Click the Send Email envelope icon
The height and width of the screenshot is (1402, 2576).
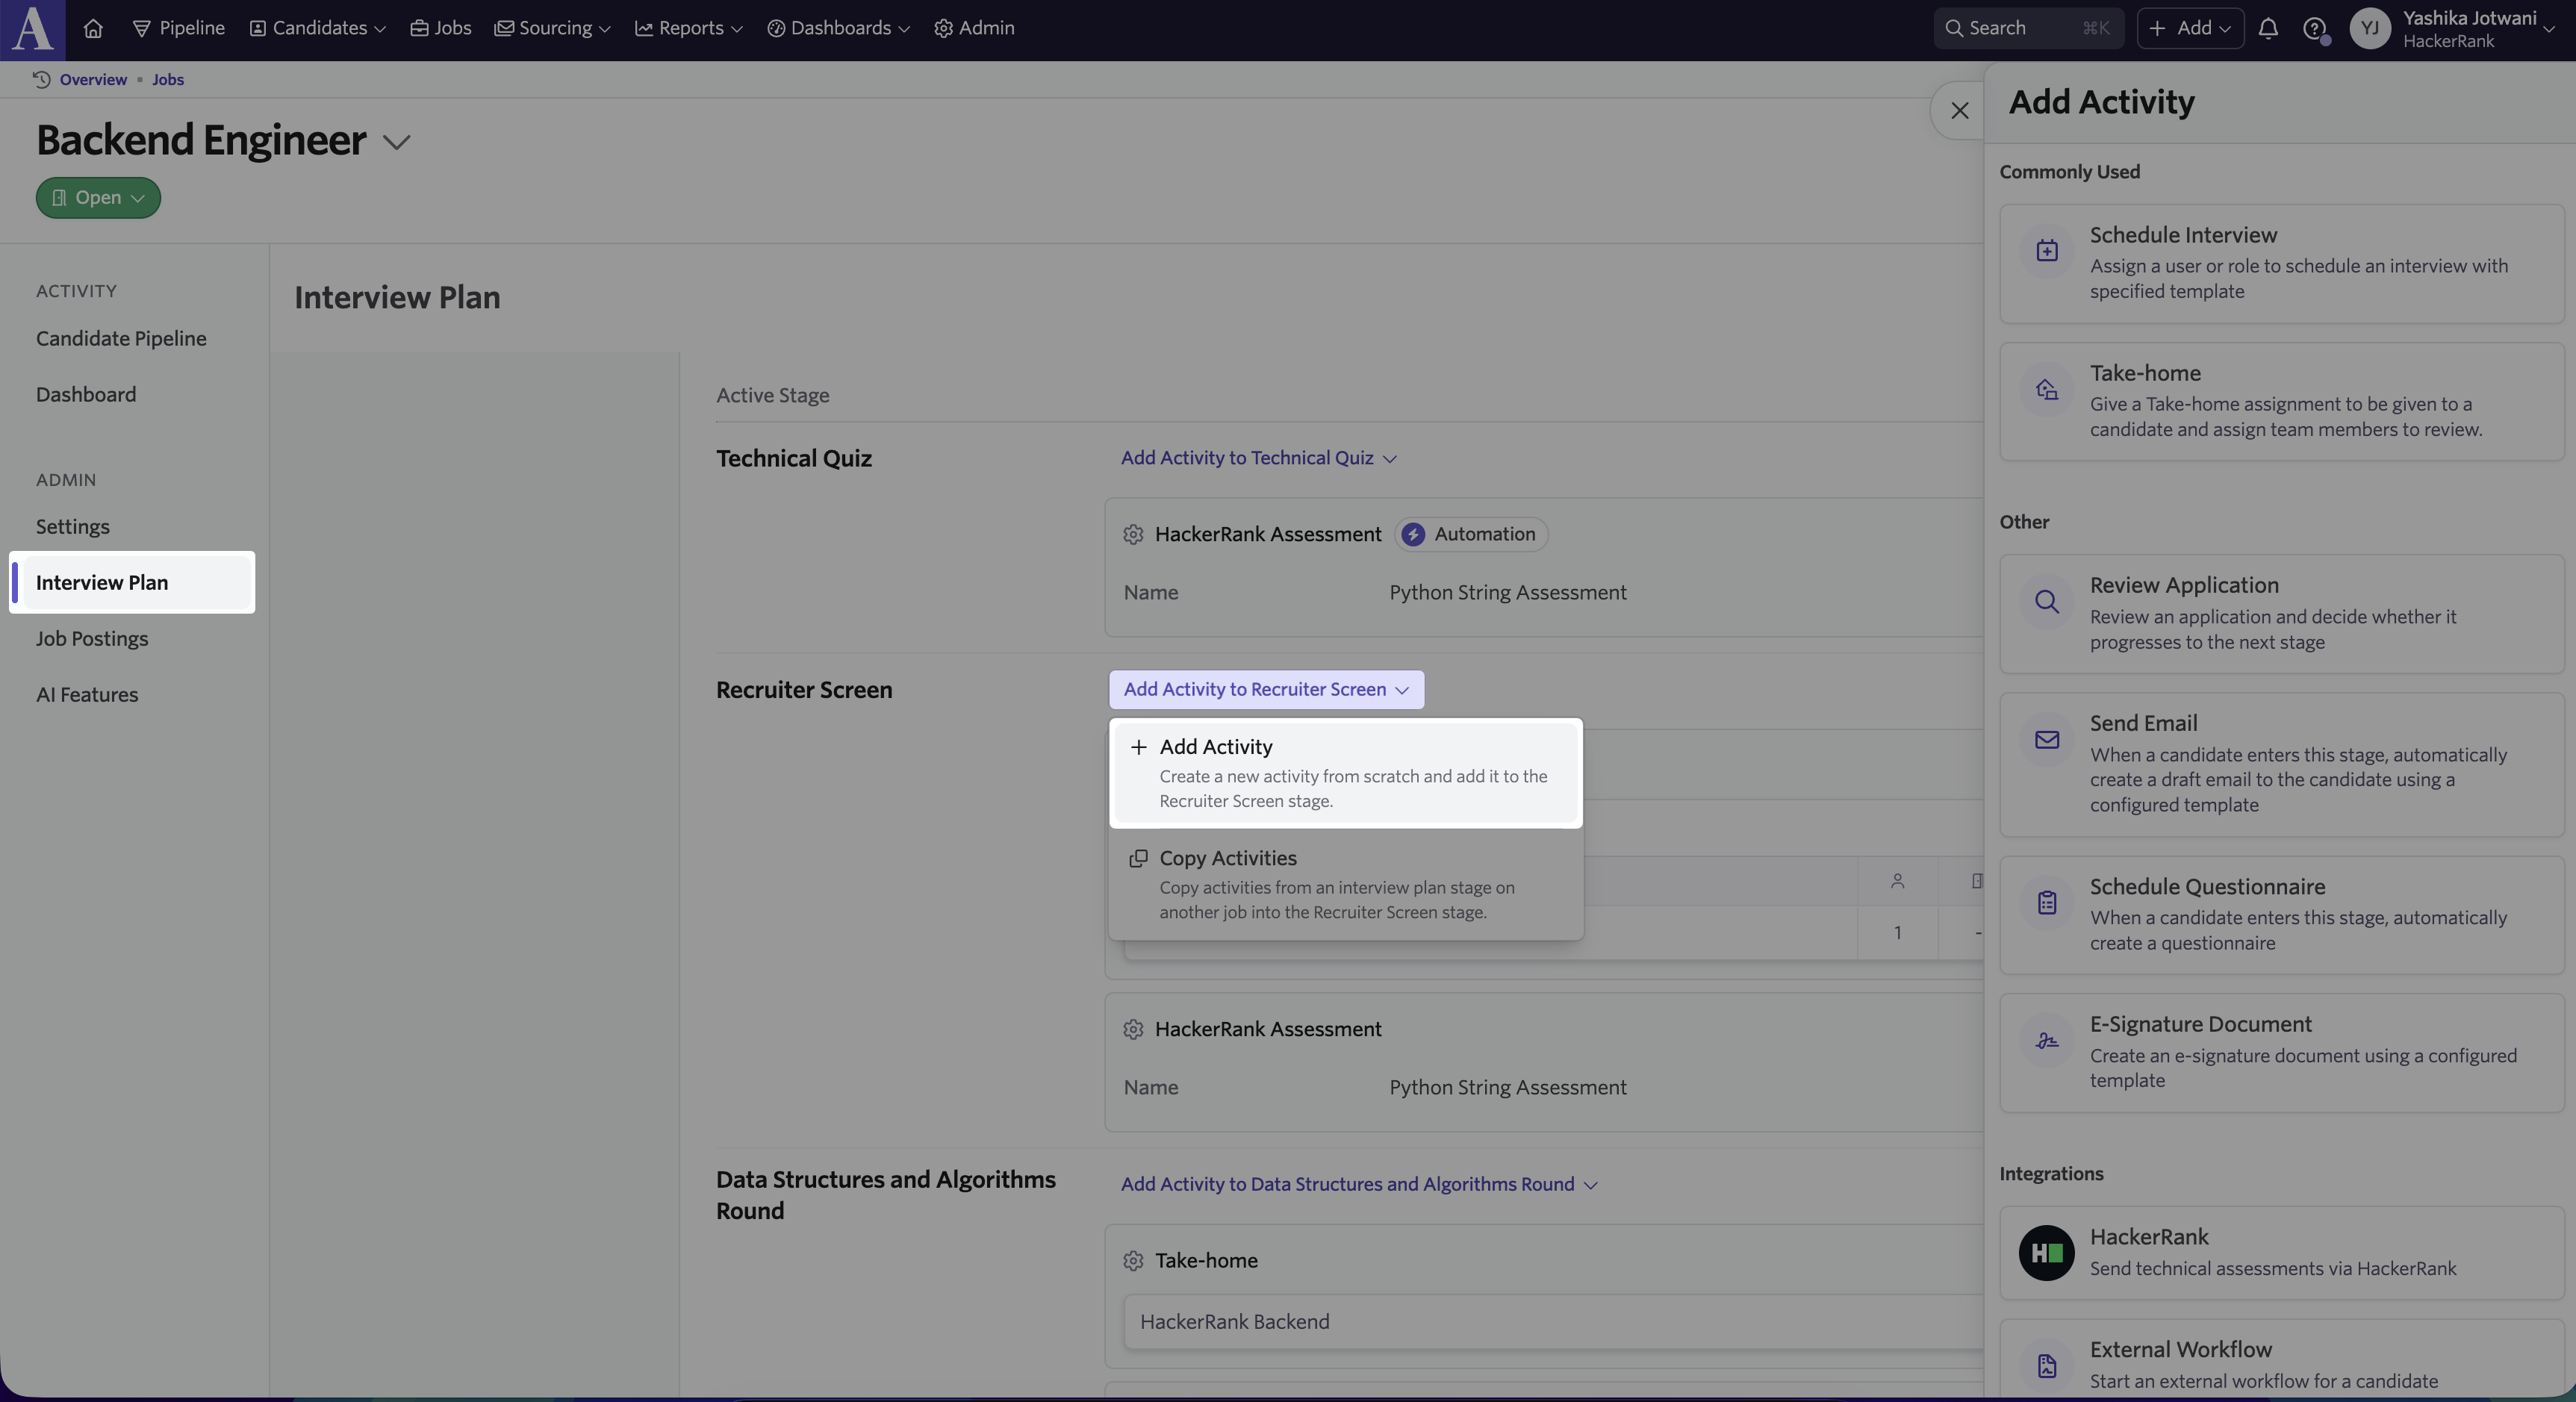coord(2047,739)
